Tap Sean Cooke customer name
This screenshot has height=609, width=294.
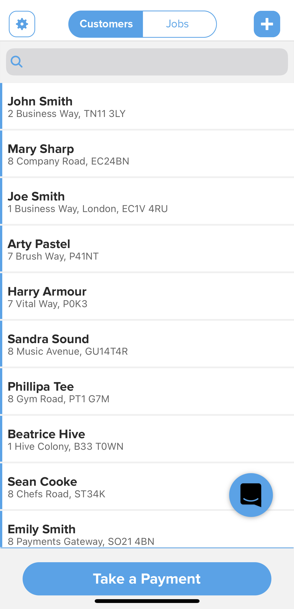pos(42,482)
